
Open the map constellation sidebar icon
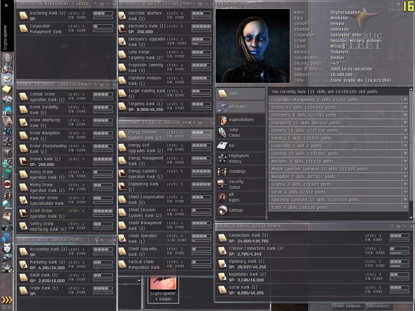(x=7, y=131)
